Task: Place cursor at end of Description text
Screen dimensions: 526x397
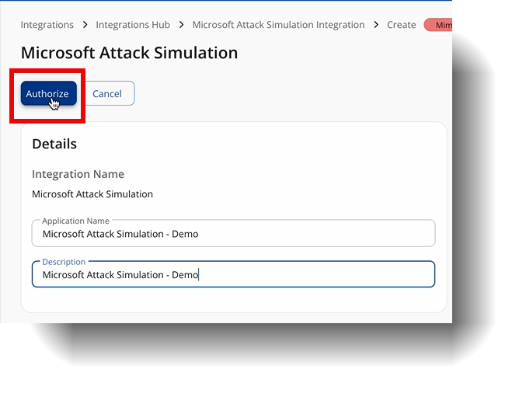Action: pos(199,275)
